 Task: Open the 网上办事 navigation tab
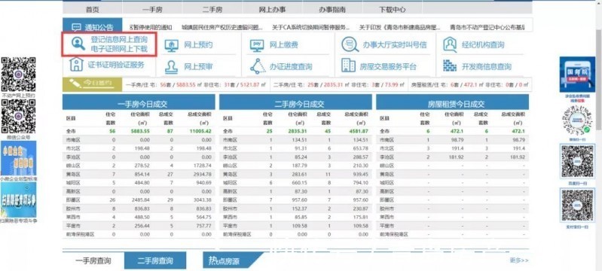point(273,10)
